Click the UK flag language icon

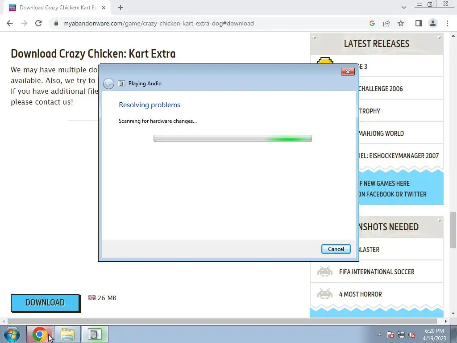92,298
